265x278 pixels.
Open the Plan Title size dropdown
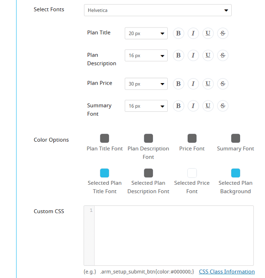pyautogui.click(x=146, y=33)
